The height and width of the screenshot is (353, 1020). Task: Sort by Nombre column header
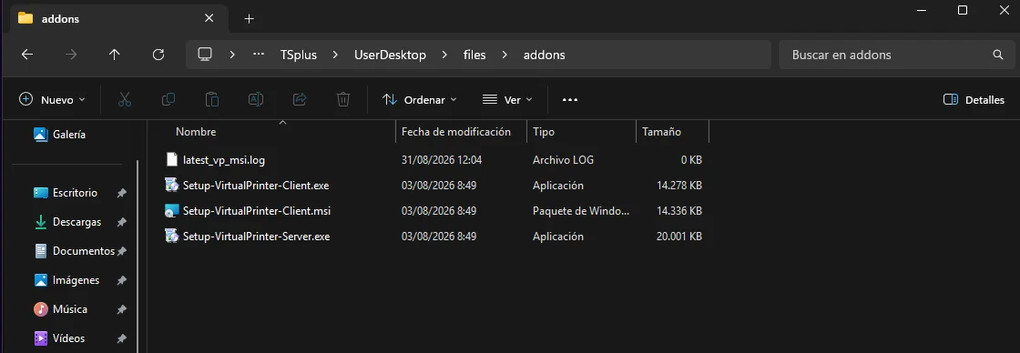pos(196,132)
